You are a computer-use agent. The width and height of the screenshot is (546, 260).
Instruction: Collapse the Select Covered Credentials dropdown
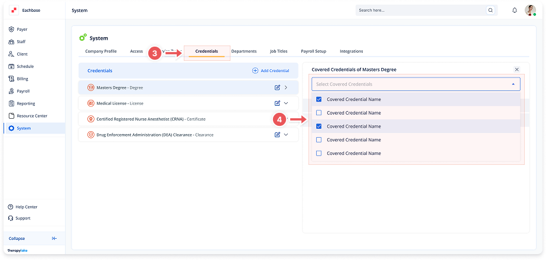pos(512,84)
